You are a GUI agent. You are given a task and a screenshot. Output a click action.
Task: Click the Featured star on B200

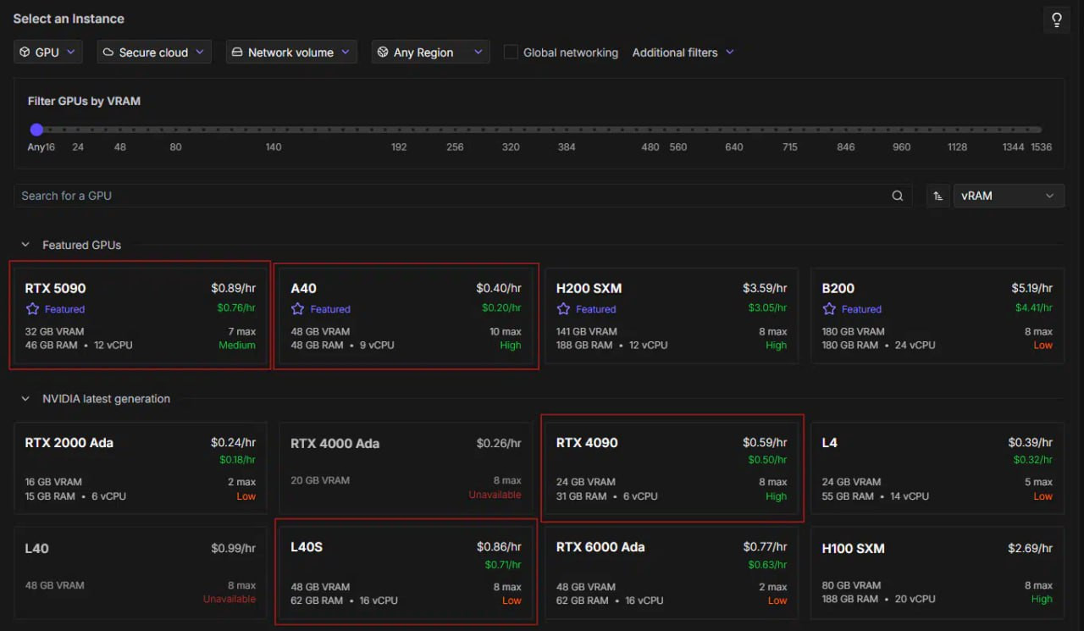(x=829, y=309)
